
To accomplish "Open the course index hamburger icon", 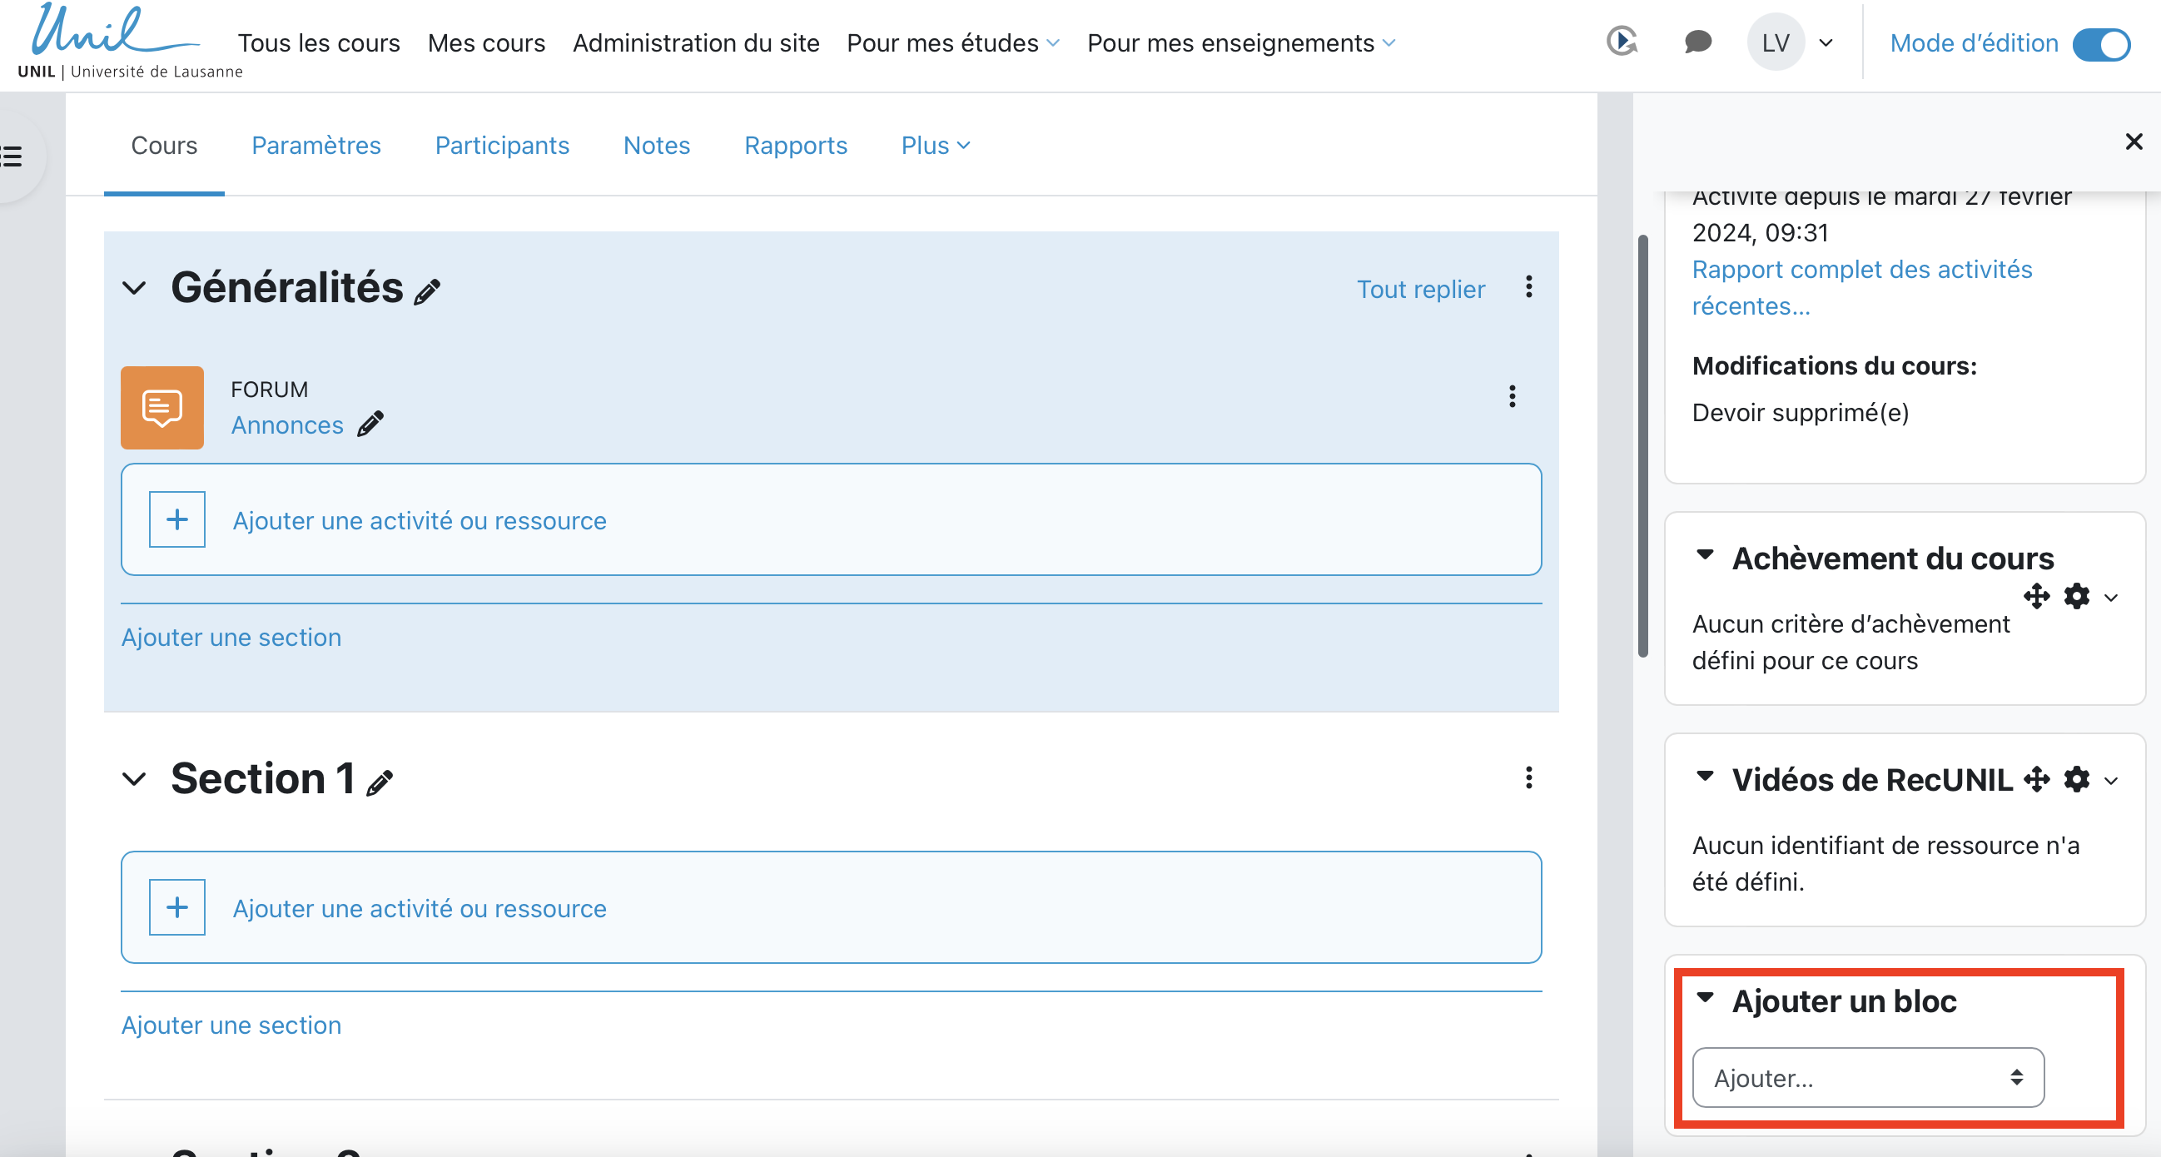I will click(x=12, y=156).
